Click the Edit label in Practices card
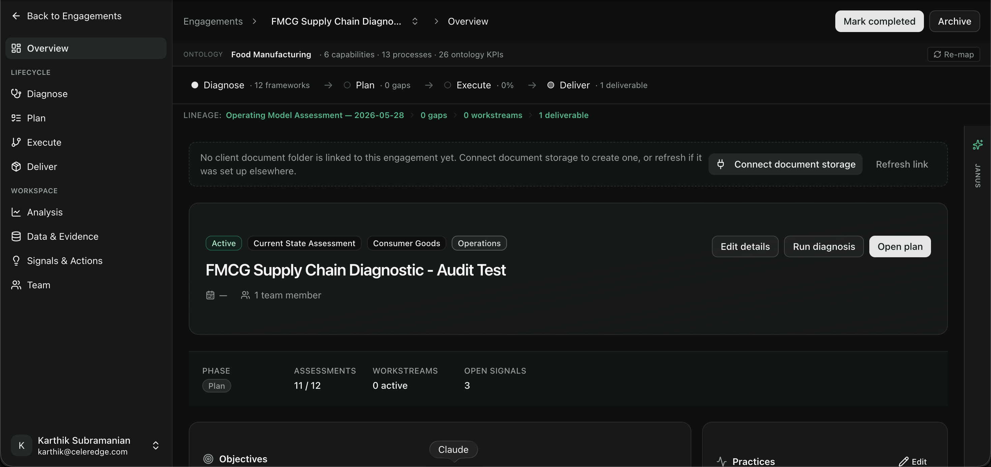991x467 pixels. pyautogui.click(x=919, y=461)
